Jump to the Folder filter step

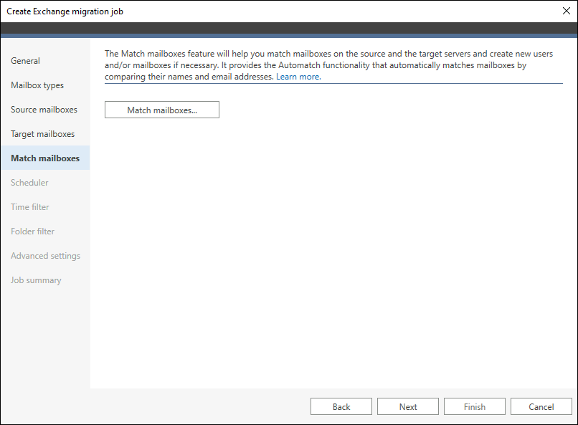click(32, 231)
